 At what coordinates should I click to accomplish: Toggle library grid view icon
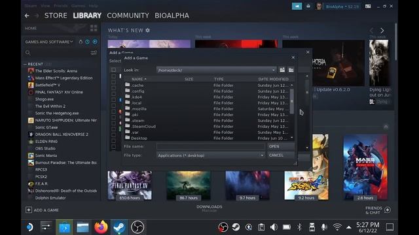(x=94, y=28)
